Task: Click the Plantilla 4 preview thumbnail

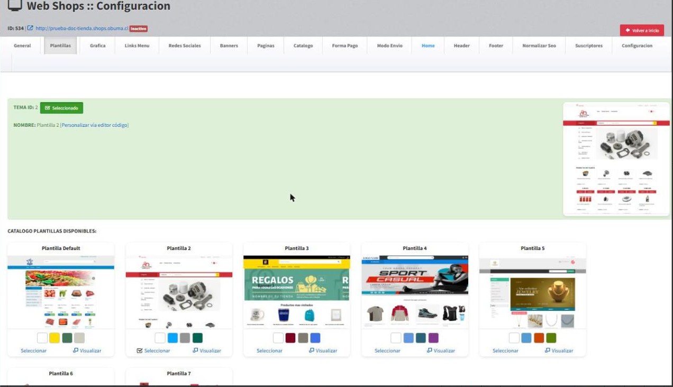Action: click(415, 291)
